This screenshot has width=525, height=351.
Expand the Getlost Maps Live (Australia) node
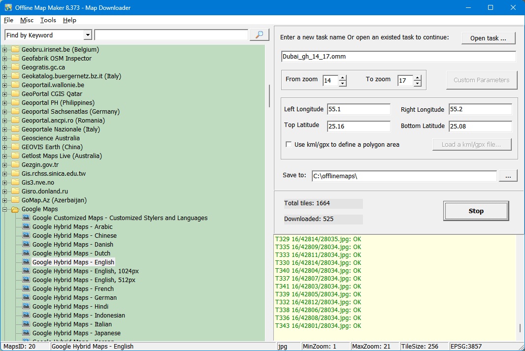point(5,156)
